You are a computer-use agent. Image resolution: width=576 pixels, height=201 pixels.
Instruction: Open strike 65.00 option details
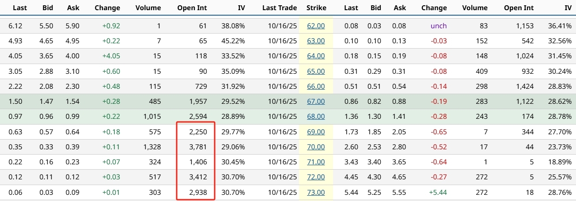(316, 71)
